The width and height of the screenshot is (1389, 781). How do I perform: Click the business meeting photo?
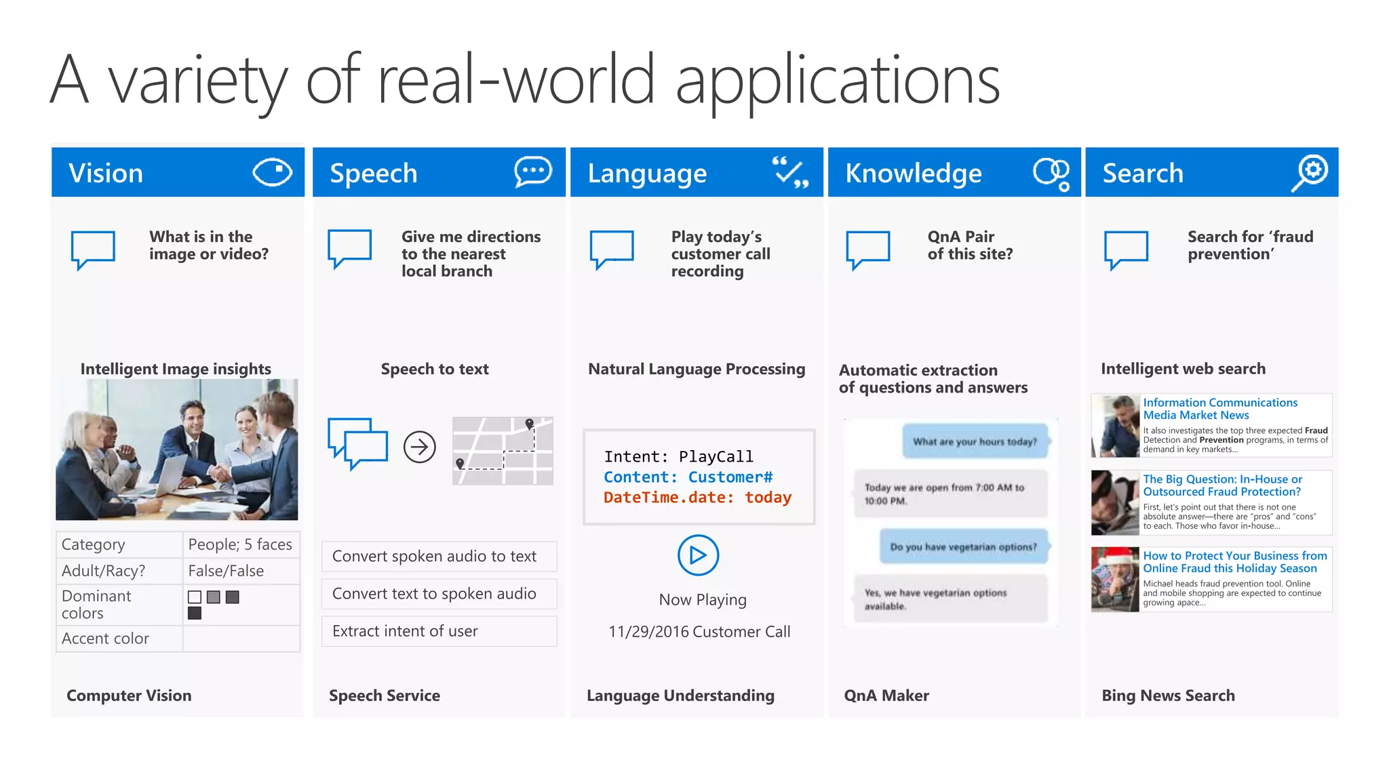[x=177, y=449]
